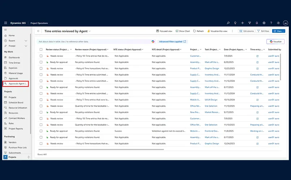The image size is (291, 180).
Task: Select the first Needs review row checkbox
Action: pyautogui.click(x=41, y=56)
